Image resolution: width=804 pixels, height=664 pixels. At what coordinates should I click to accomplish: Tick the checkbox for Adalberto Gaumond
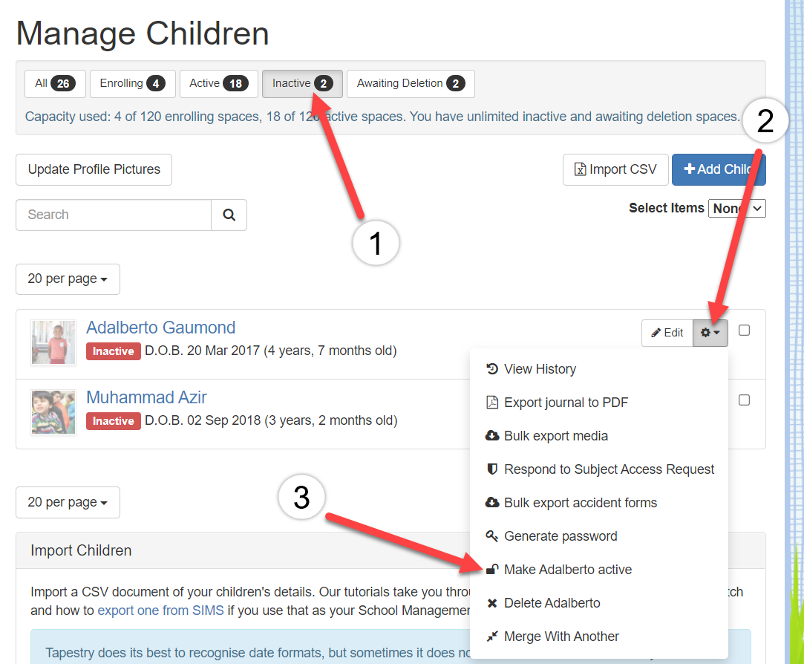coord(744,331)
